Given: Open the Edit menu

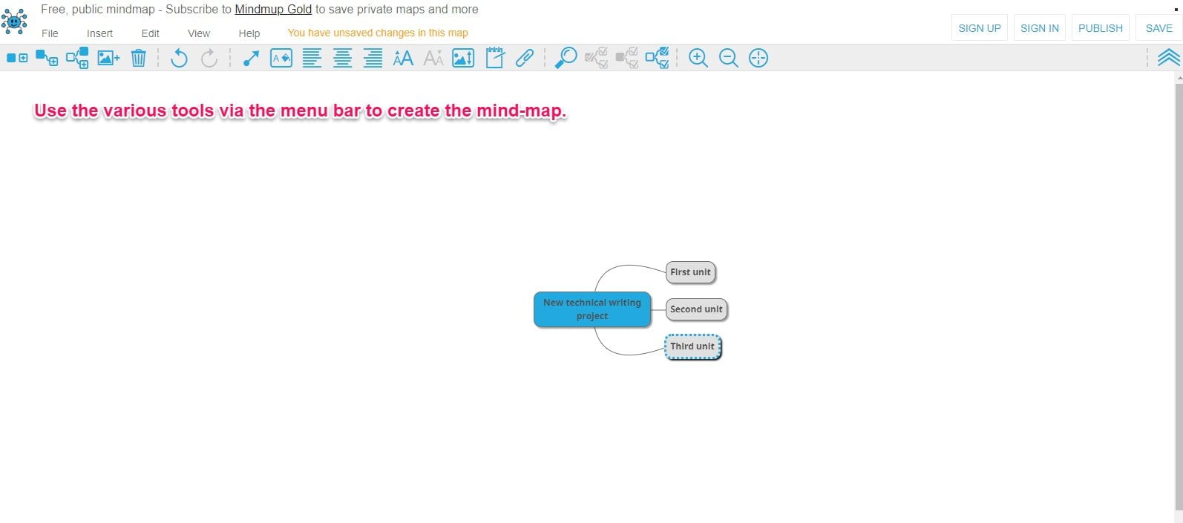Looking at the screenshot, I should point(151,33).
